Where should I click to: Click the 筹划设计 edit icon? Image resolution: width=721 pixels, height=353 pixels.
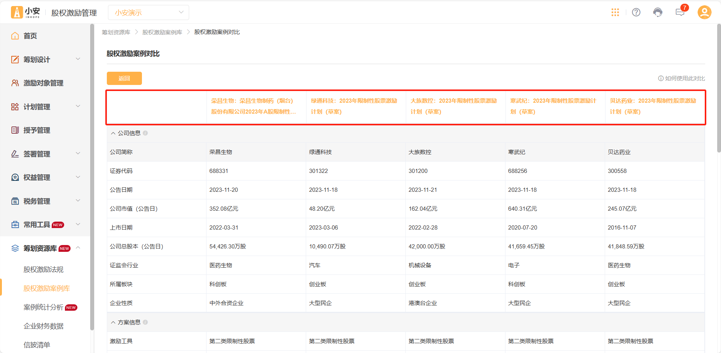point(15,59)
